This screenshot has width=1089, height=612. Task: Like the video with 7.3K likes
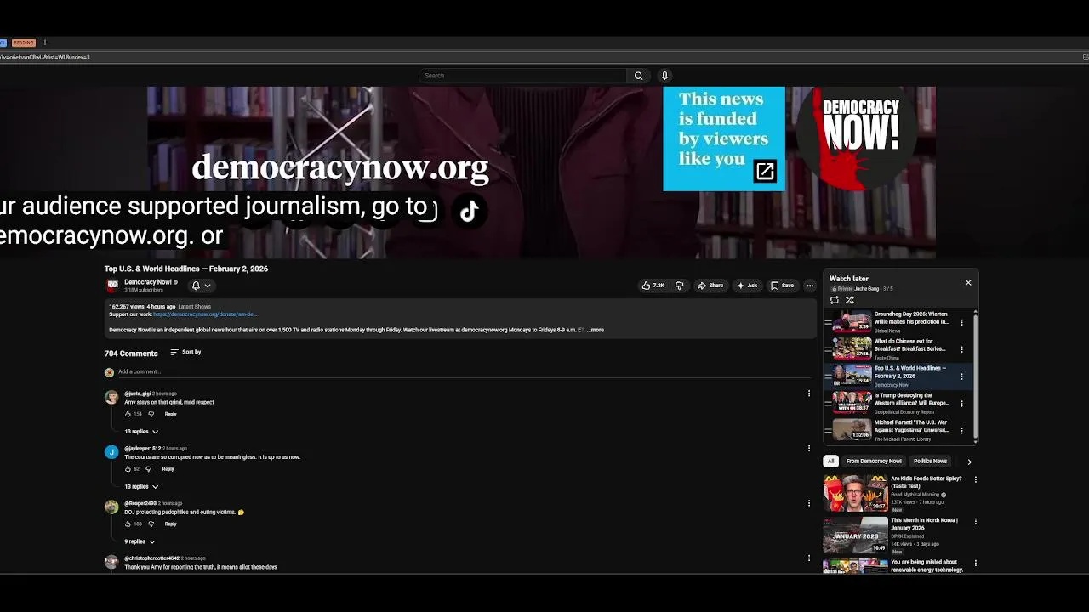[x=653, y=286]
